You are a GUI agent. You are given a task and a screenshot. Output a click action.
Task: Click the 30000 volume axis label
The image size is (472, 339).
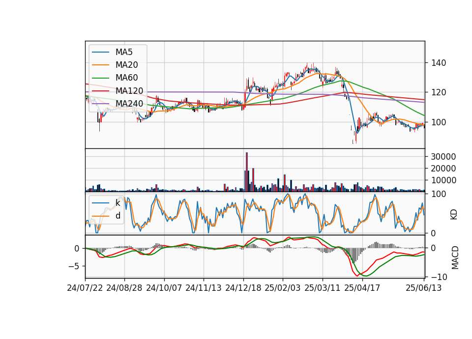(443, 156)
